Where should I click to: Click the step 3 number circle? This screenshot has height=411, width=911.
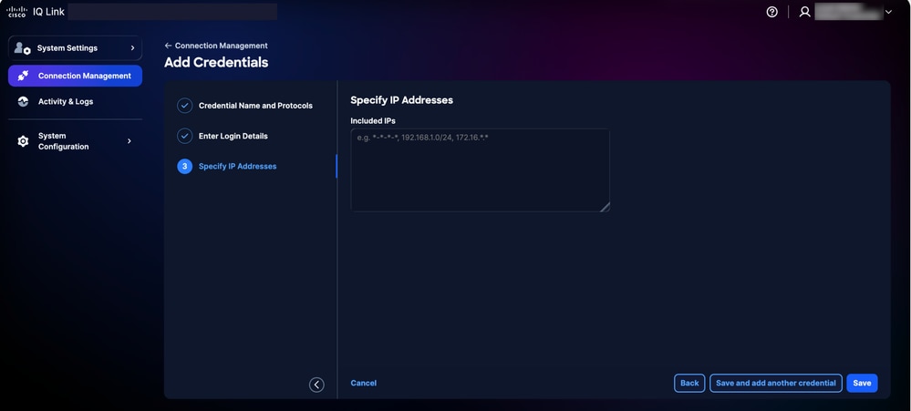tap(185, 166)
